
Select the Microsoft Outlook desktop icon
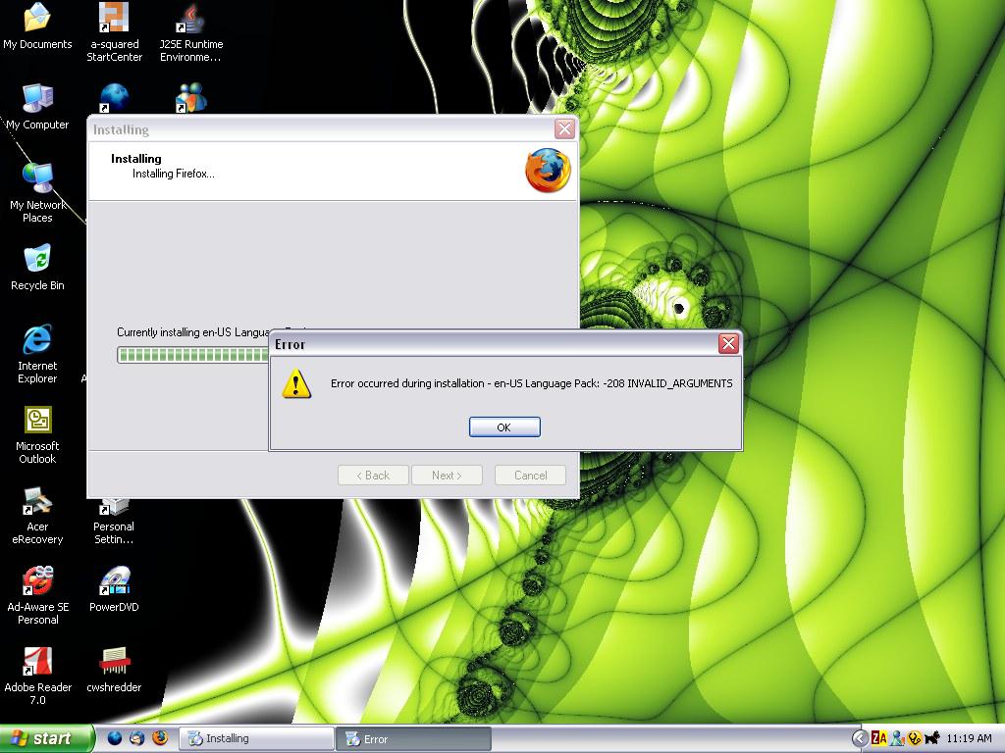coord(37,434)
